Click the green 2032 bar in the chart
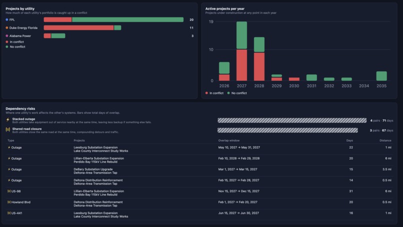The image size is (403, 227). click(329, 79)
